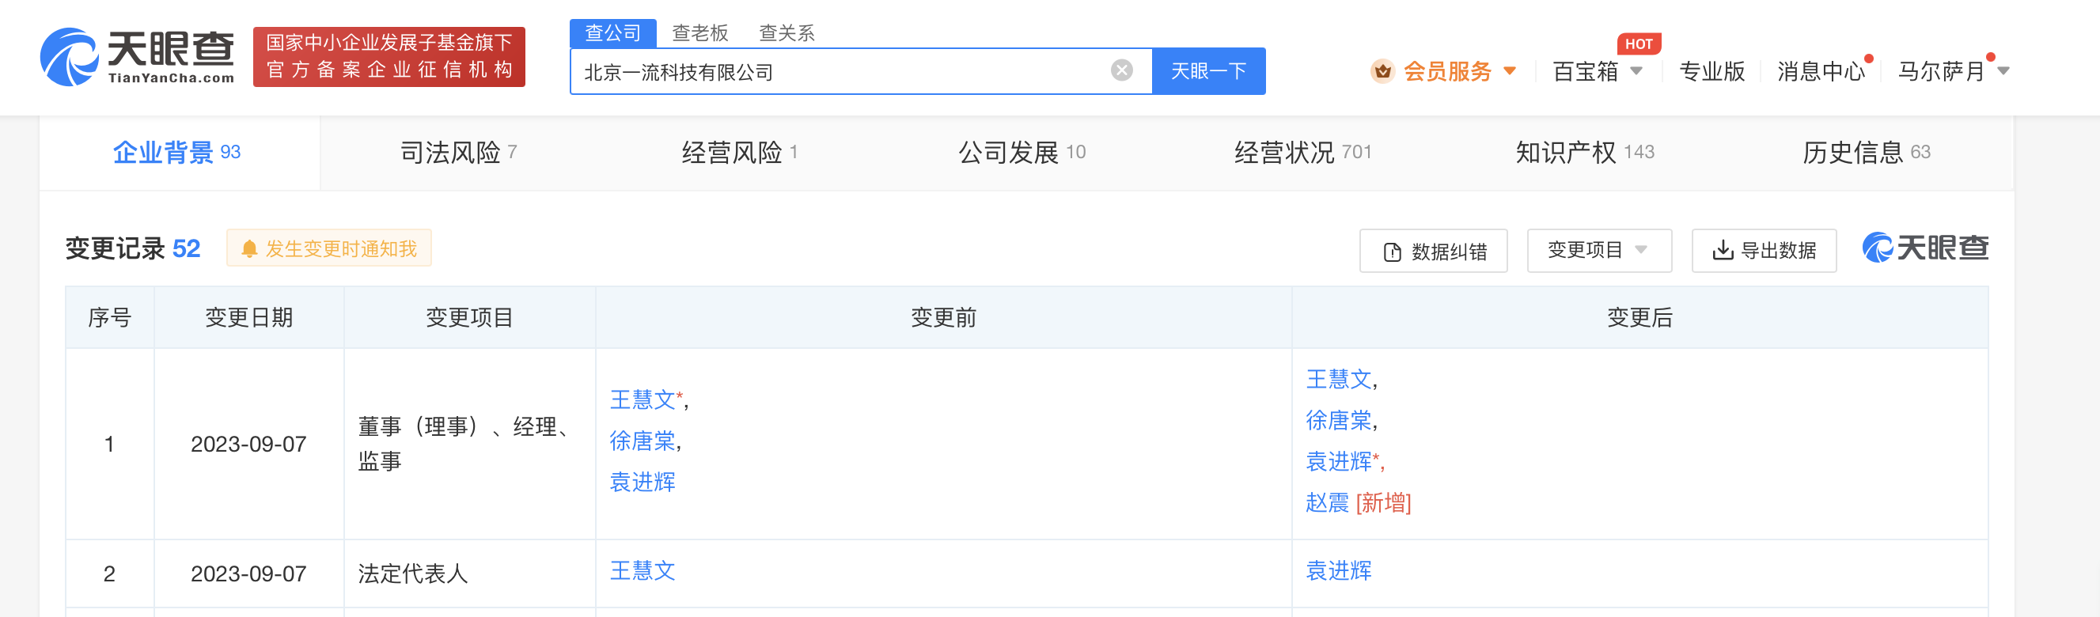
Task: Click the bell icon beside 发生变更时通知我
Action: (249, 248)
